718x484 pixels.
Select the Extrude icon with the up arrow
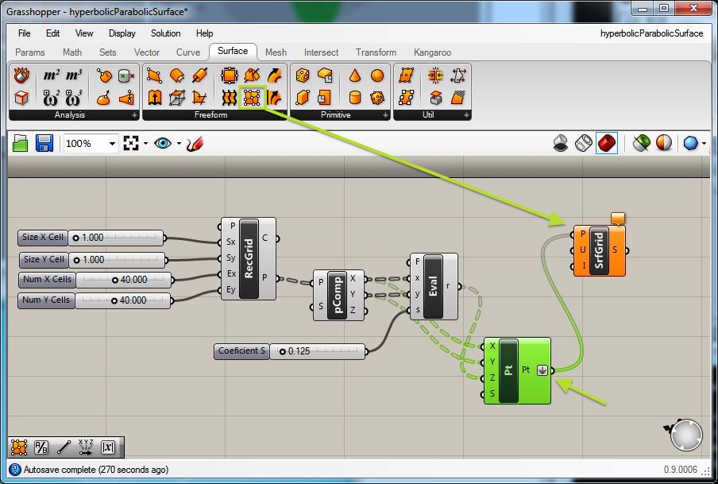tap(155, 98)
